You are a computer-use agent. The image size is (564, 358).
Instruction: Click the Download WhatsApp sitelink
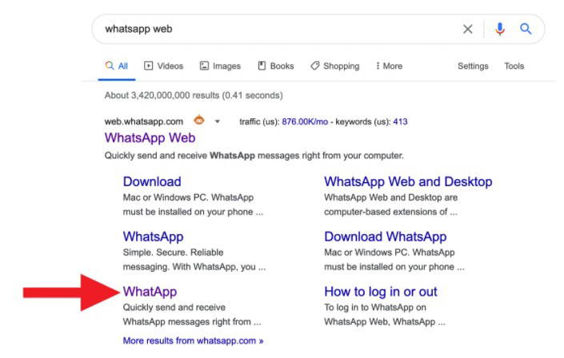(385, 237)
